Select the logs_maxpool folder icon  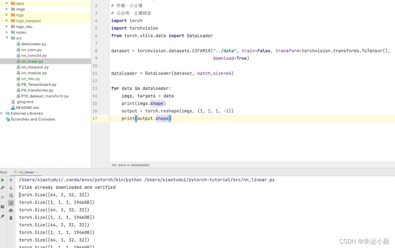pyautogui.click(x=13, y=21)
